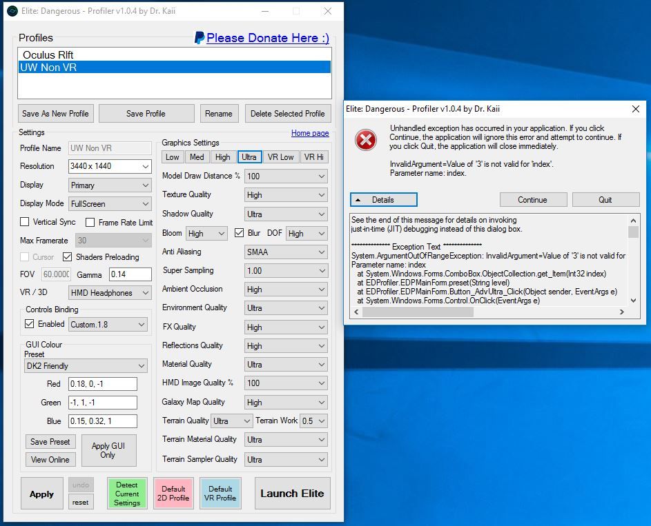Click the Launch Elite button
The width and height of the screenshot is (651, 526).
click(292, 494)
